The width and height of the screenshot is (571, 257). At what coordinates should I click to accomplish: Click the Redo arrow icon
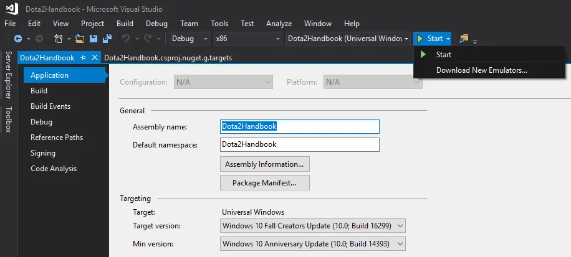148,39
